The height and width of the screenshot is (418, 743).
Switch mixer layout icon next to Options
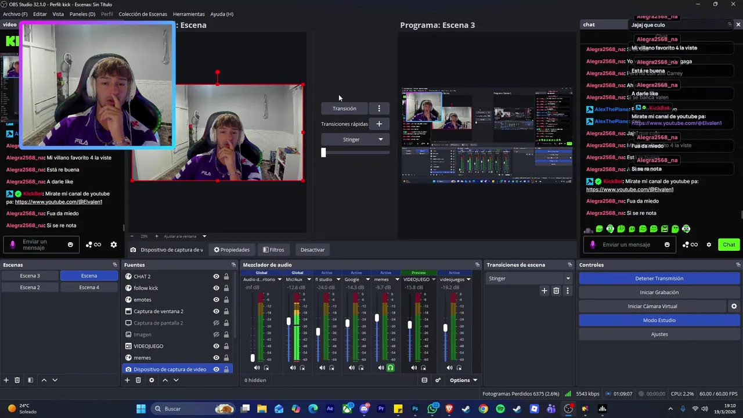tap(424, 380)
